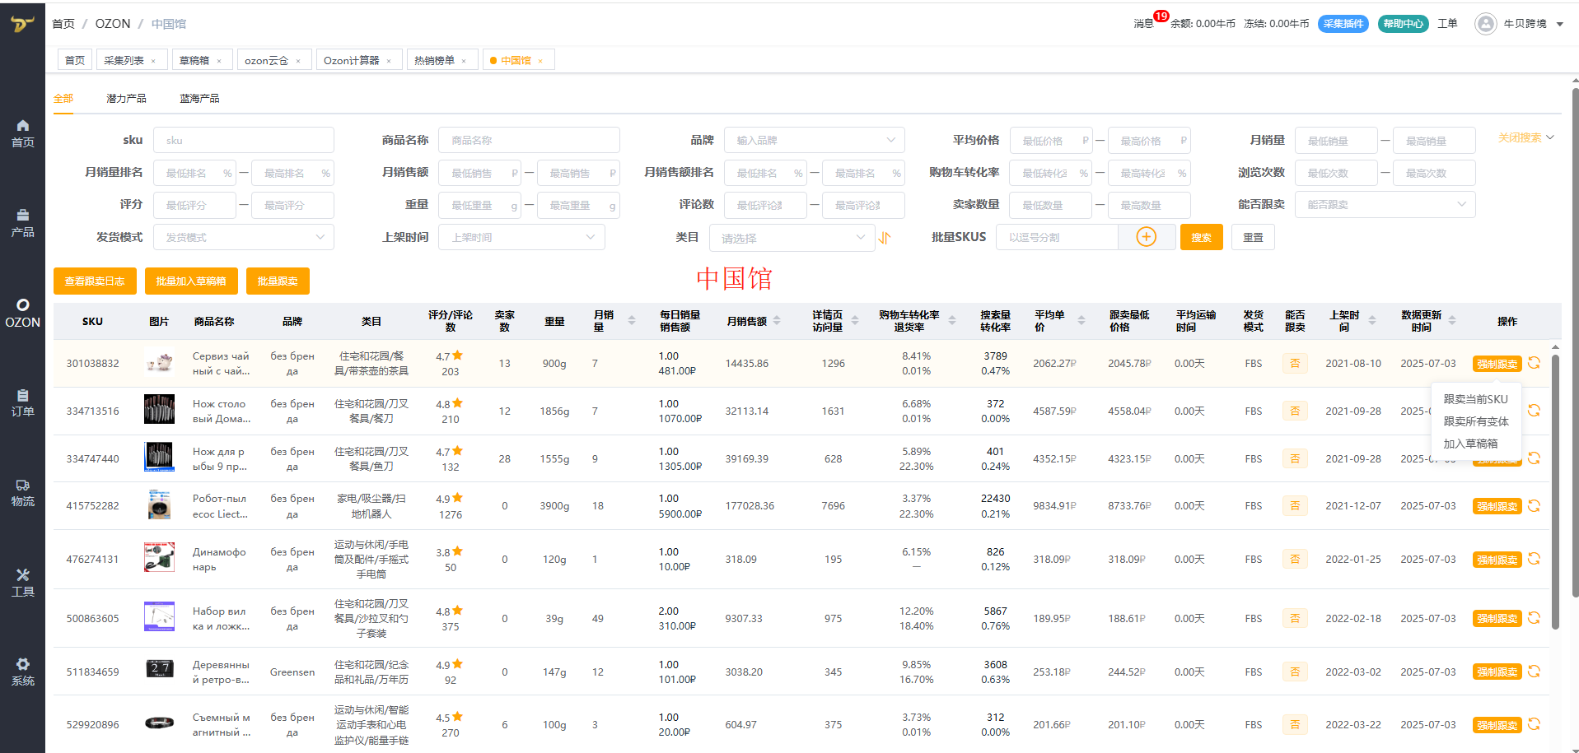Screen dimensions: 1579x753
Task: Open the 牛贝跨境 account dropdown arrow
Action: coord(1559,25)
